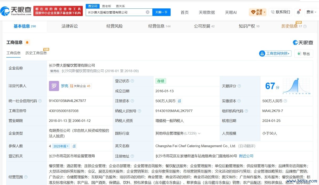Click the 存续 status tag

(x=161, y=81)
